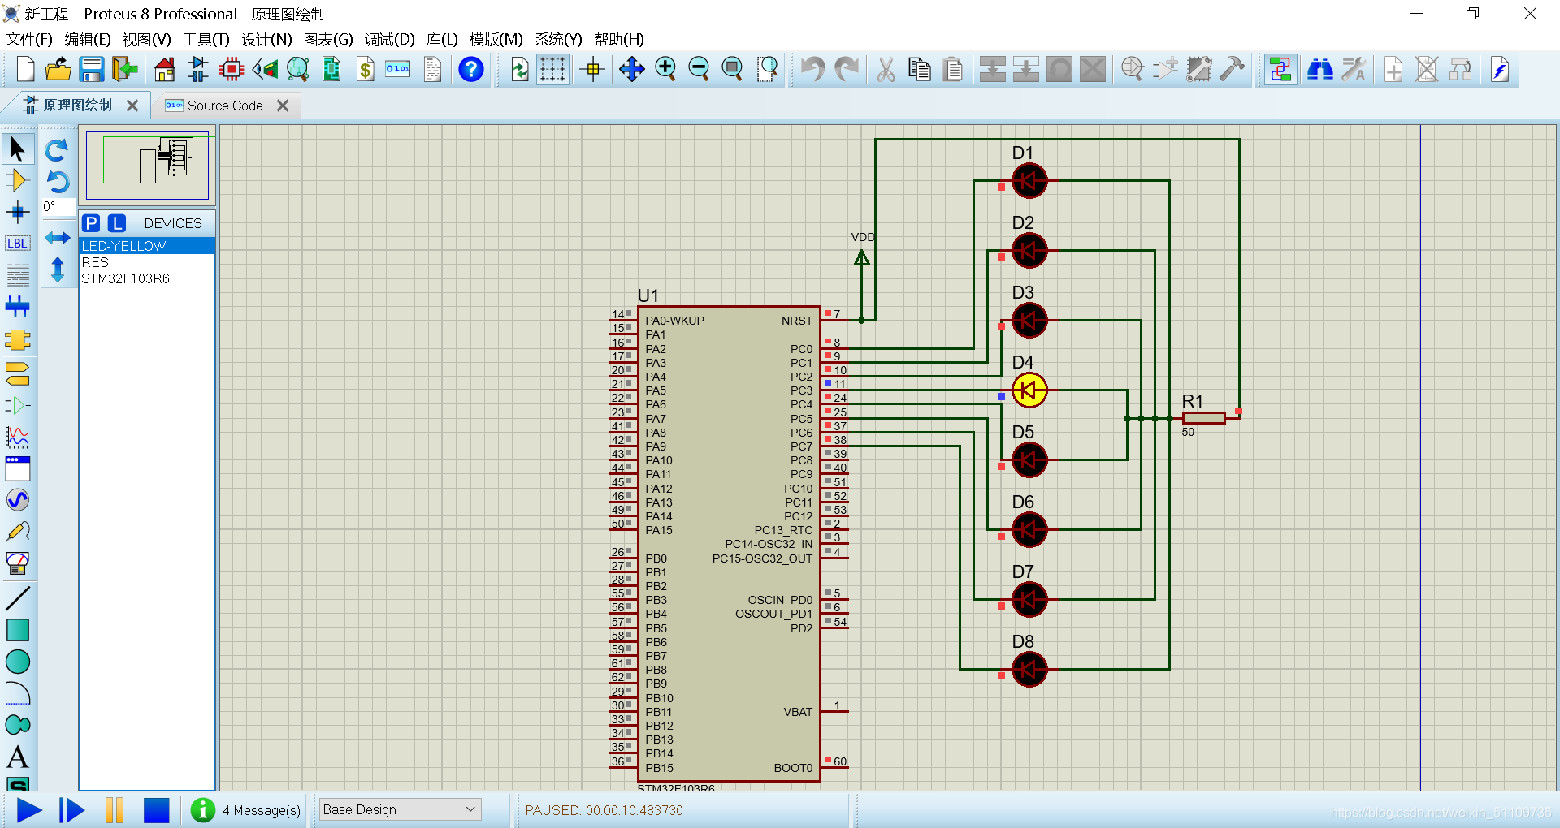Select the Component Mode tool
The width and height of the screenshot is (1560, 828).
point(17,180)
